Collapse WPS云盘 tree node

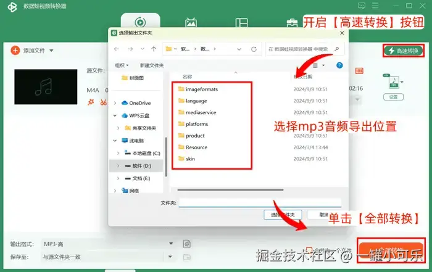pyautogui.click(x=115, y=115)
